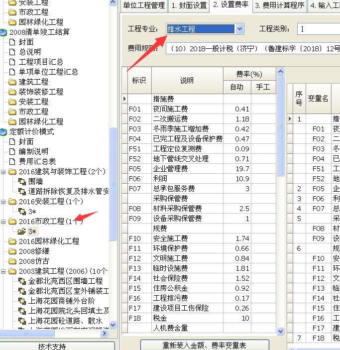The height and width of the screenshot is (350, 340).
Task: Switch to the 3. 费用计算程序 tab
Action: coord(279,5)
